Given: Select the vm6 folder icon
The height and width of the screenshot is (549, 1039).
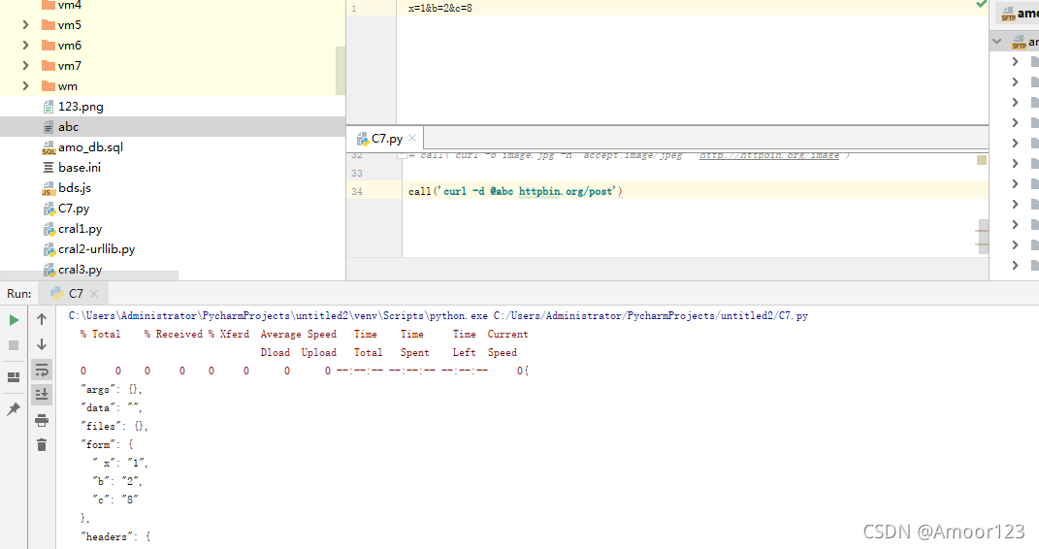Looking at the screenshot, I should [49, 45].
